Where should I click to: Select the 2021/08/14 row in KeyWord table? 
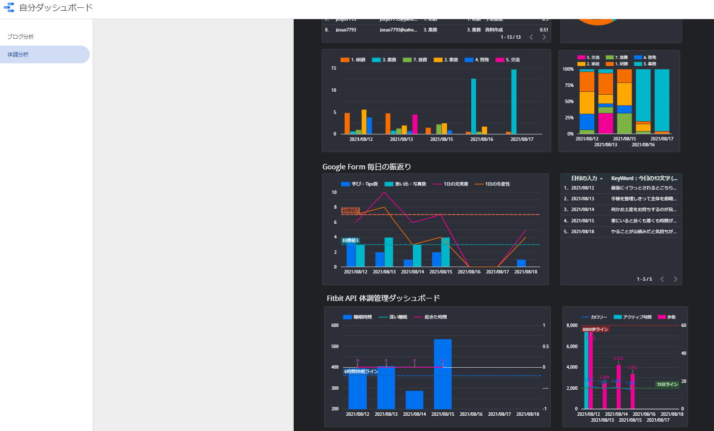pyautogui.click(x=621, y=210)
